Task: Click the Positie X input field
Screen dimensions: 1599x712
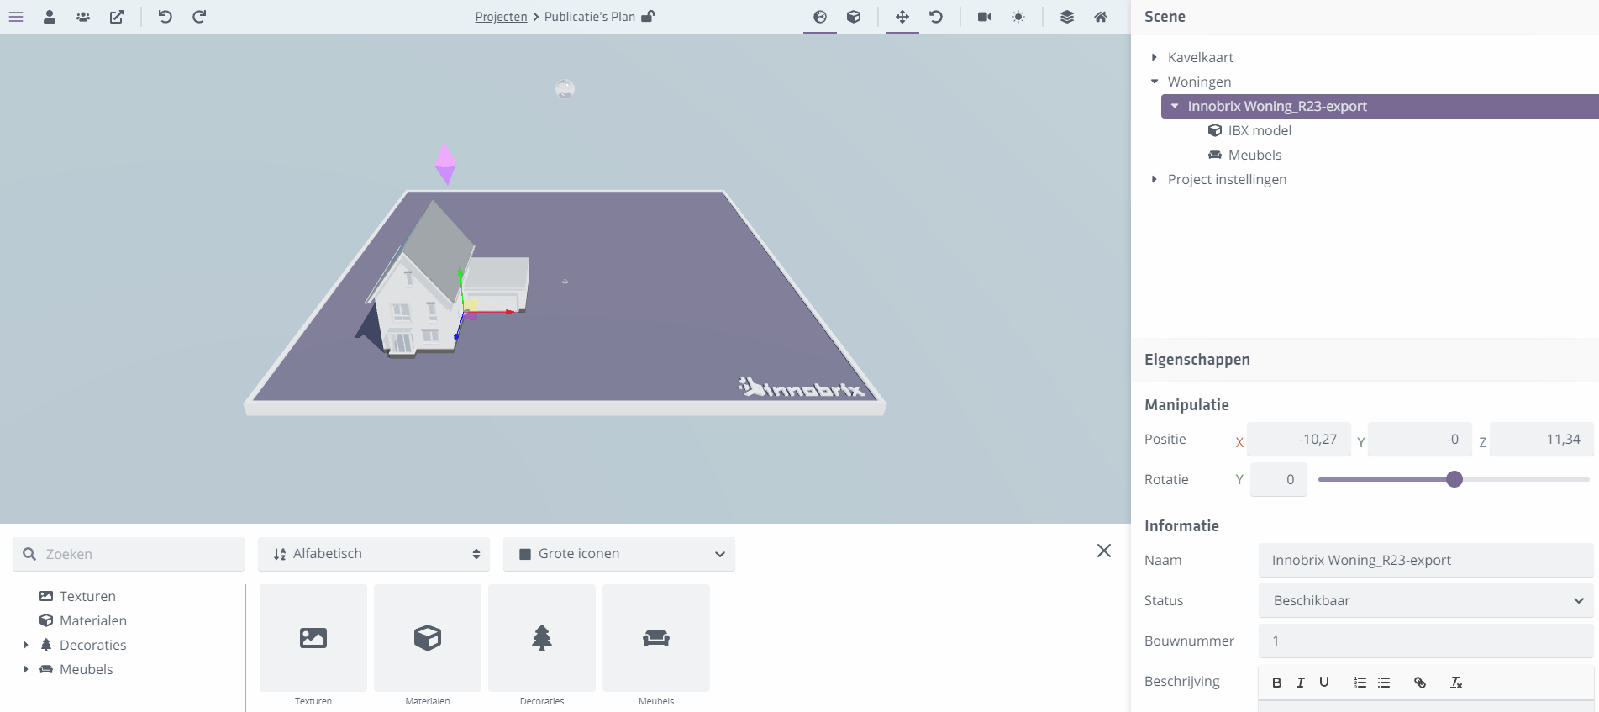Action: [x=1299, y=440]
